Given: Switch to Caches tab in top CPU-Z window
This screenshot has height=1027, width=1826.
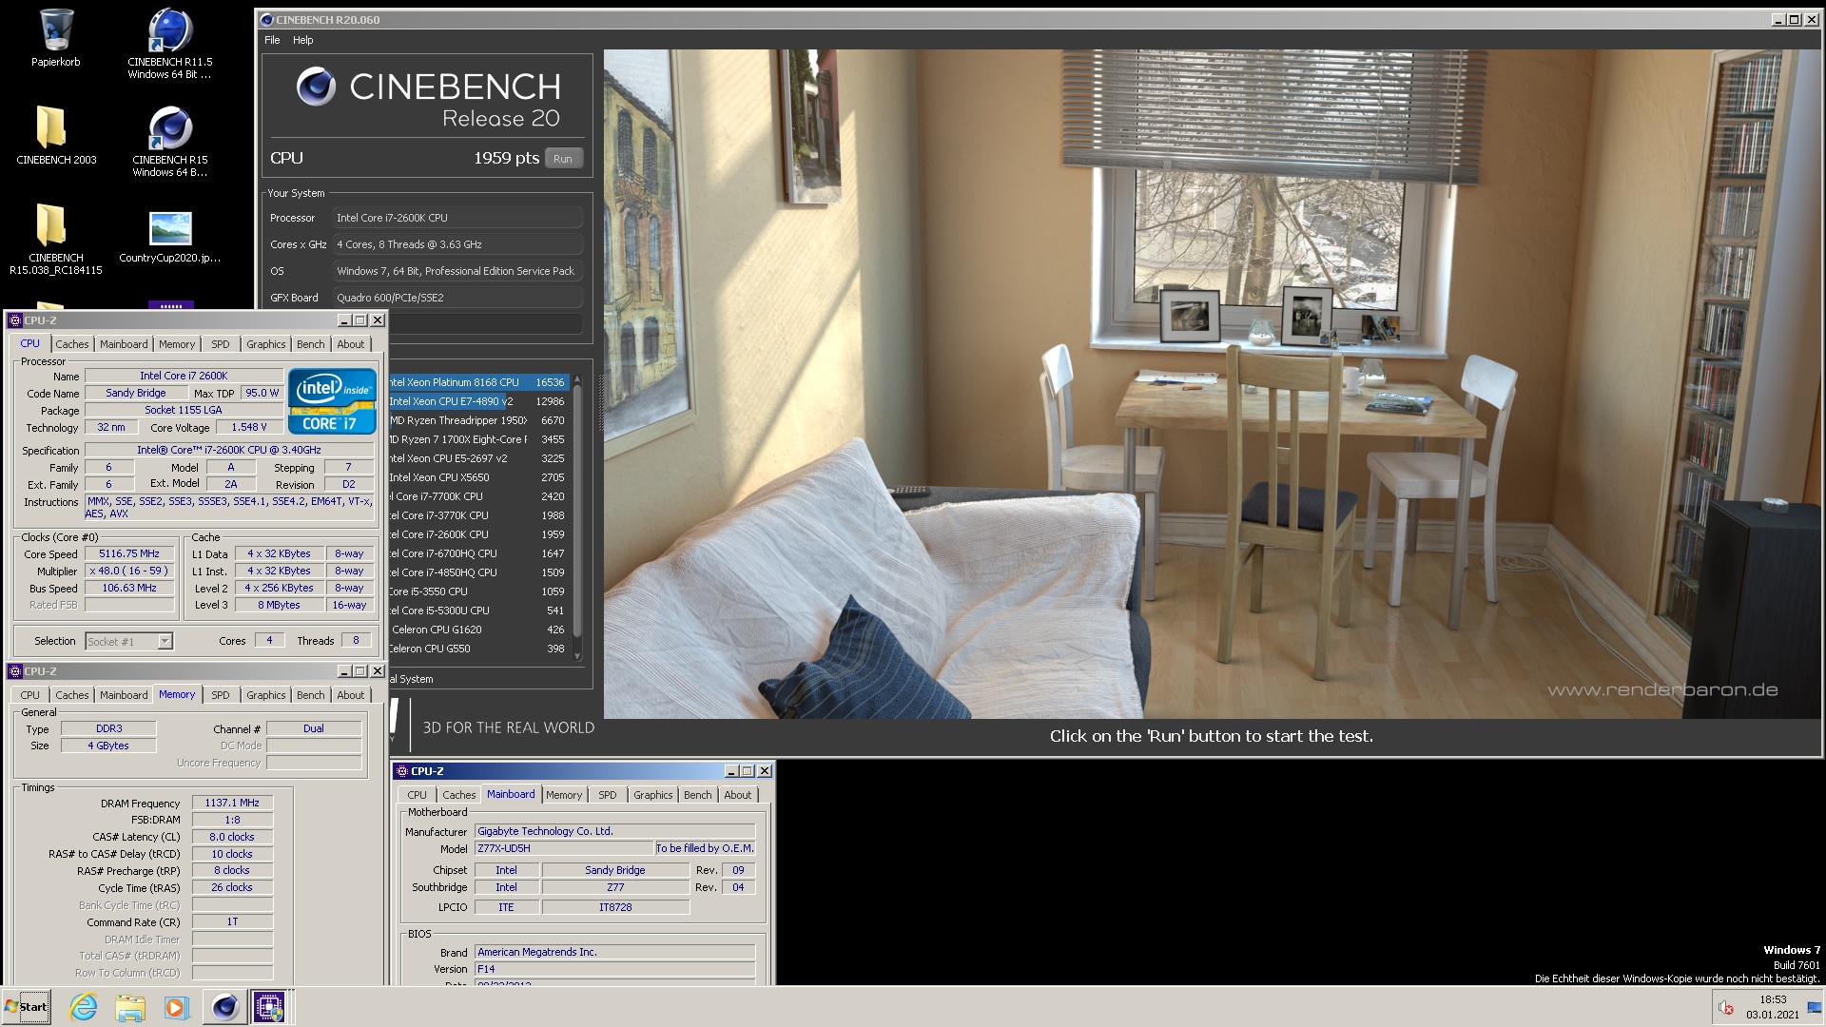Looking at the screenshot, I should click(x=71, y=344).
